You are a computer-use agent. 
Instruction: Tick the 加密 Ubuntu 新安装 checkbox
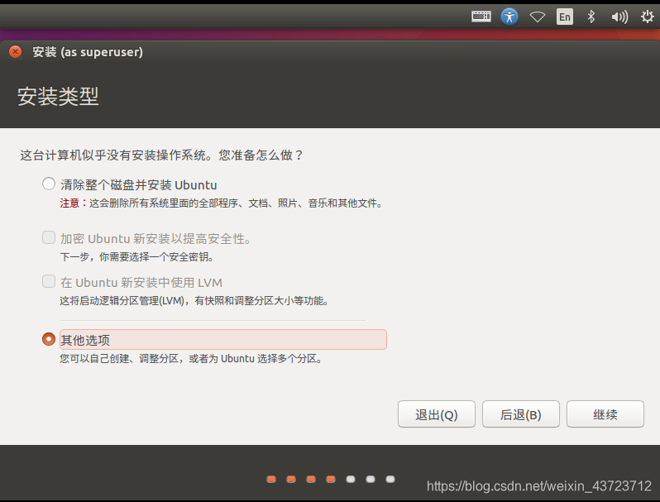49,237
